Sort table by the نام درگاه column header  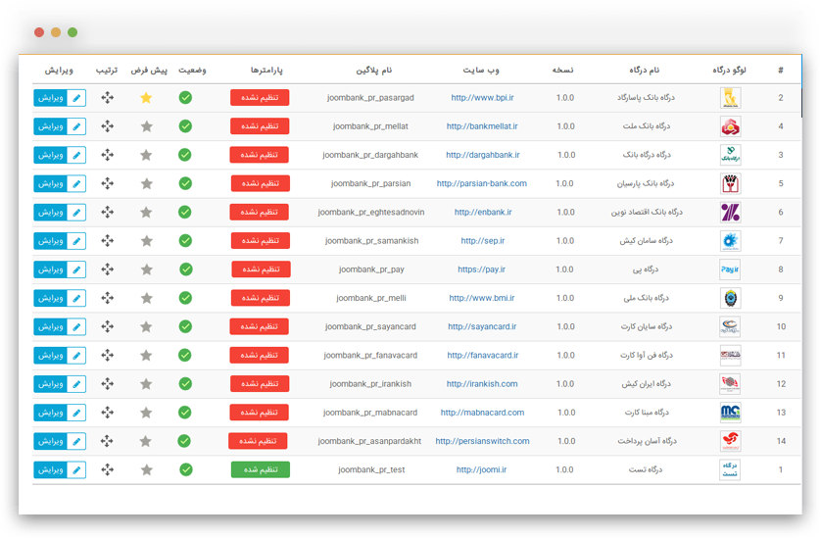click(642, 71)
